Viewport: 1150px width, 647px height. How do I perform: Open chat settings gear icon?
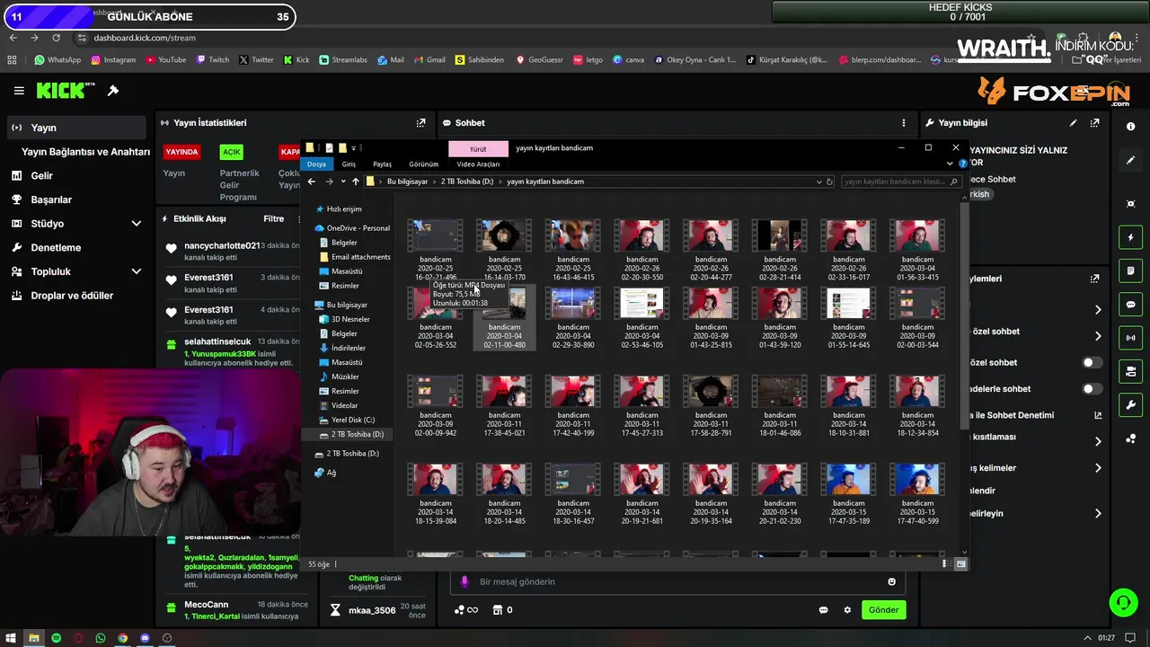click(x=847, y=610)
